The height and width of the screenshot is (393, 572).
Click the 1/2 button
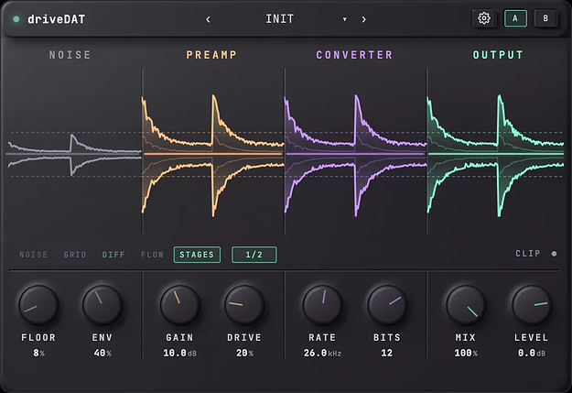[x=254, y=255]
